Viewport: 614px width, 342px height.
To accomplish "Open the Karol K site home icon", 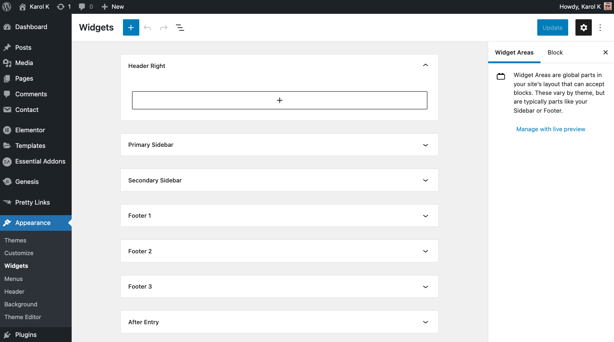I will pos(23,7).
